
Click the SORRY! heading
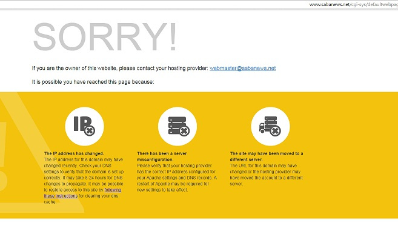click(105, 37)
